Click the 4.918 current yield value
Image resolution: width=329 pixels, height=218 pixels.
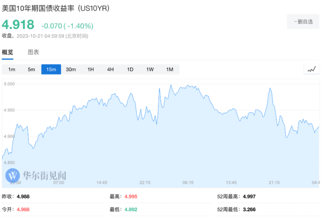coord(18,25)
